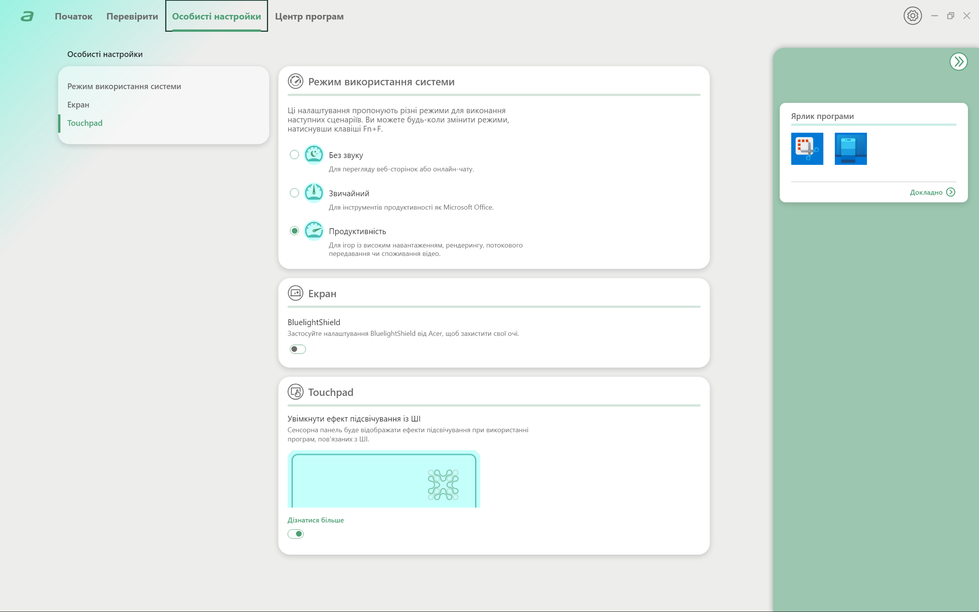Open the Перевірити tab
This screenshot has height=612, width=979.
pyautogui.click(x=132, y=16)
